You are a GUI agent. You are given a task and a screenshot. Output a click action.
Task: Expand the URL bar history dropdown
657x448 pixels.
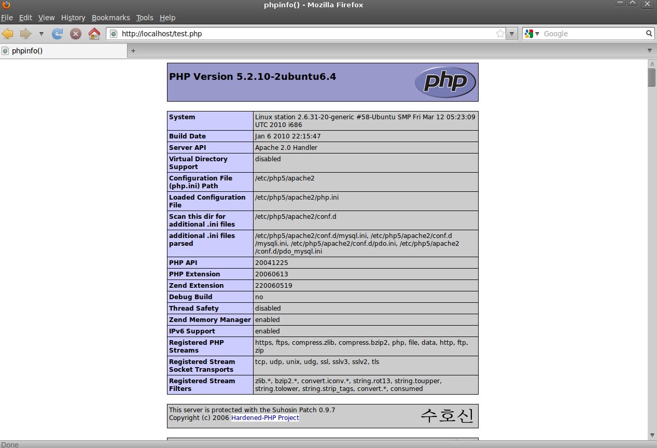pos(511,34)
